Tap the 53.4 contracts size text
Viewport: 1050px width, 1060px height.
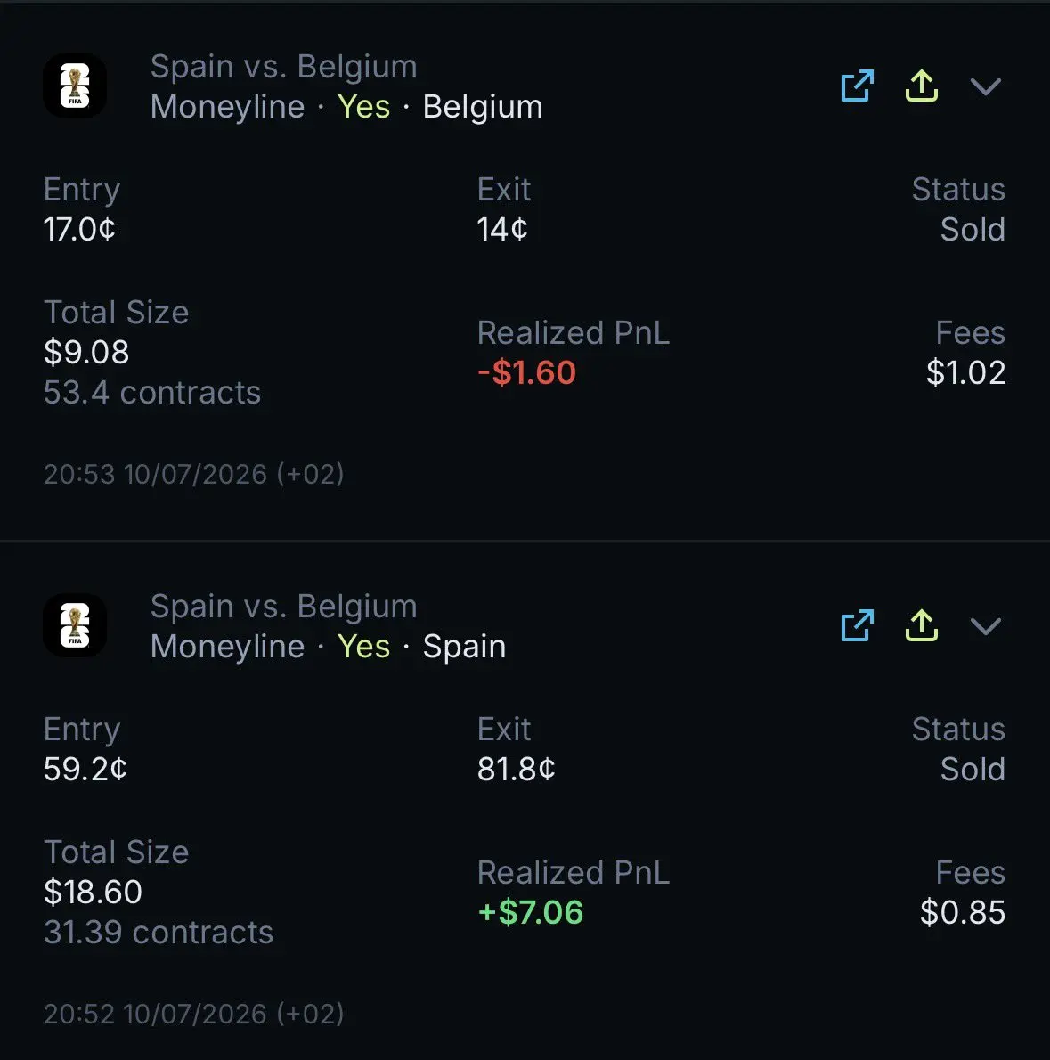[152, 393]
